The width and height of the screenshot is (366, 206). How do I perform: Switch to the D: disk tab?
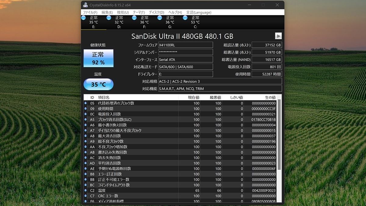coord(119,22)
